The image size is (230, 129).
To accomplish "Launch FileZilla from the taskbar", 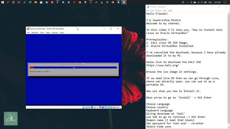I will pyautogui.click(x=52, y=2).
